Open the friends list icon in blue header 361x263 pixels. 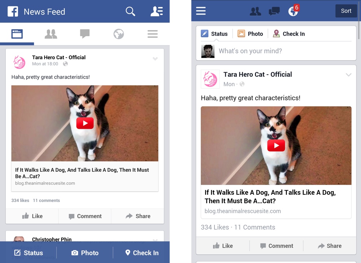click(157, 11)
